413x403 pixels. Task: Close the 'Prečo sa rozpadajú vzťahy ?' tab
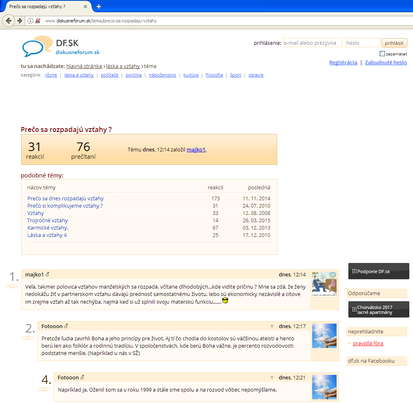85,7
